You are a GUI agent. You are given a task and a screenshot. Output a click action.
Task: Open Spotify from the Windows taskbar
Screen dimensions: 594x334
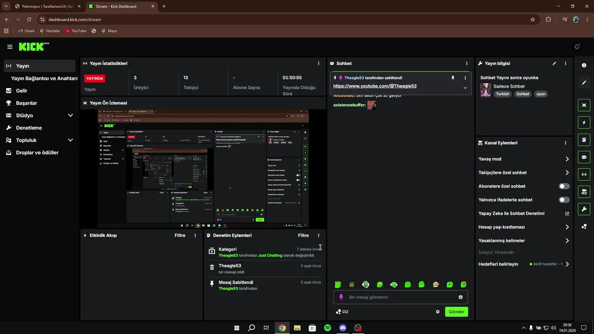point(327,328)
